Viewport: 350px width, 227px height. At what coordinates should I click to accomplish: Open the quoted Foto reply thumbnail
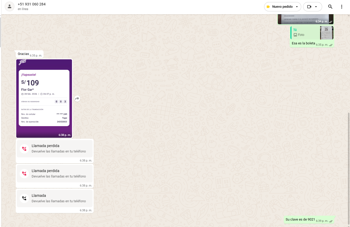(x=327, y=33)
